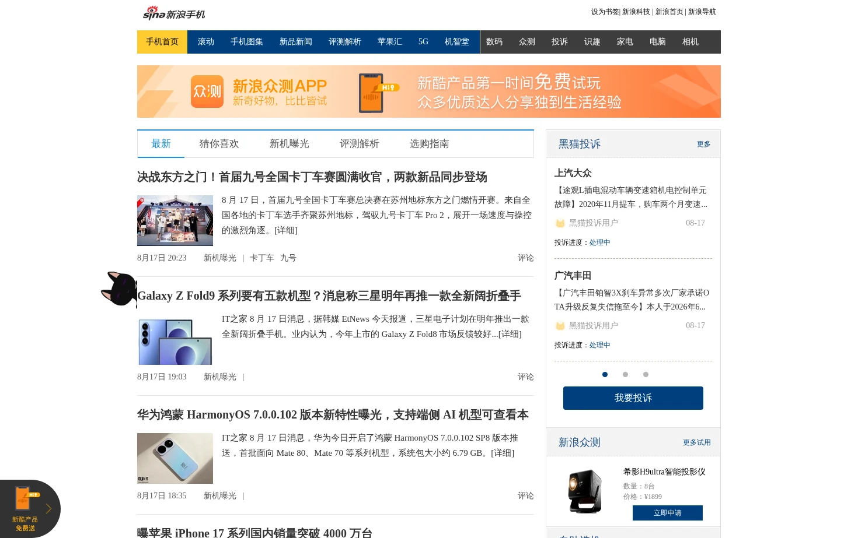Switch to the 评测解析 content tab
The image size is (858, 538).
pos(360,144)
